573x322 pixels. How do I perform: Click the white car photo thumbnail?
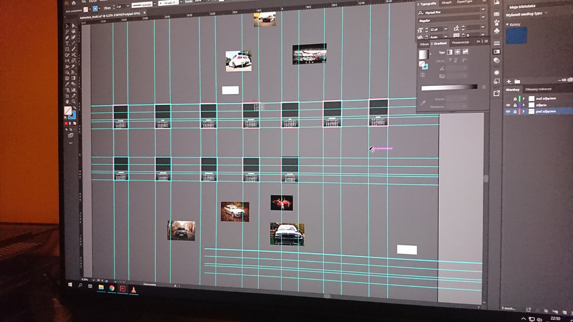(x=238, y=61)
